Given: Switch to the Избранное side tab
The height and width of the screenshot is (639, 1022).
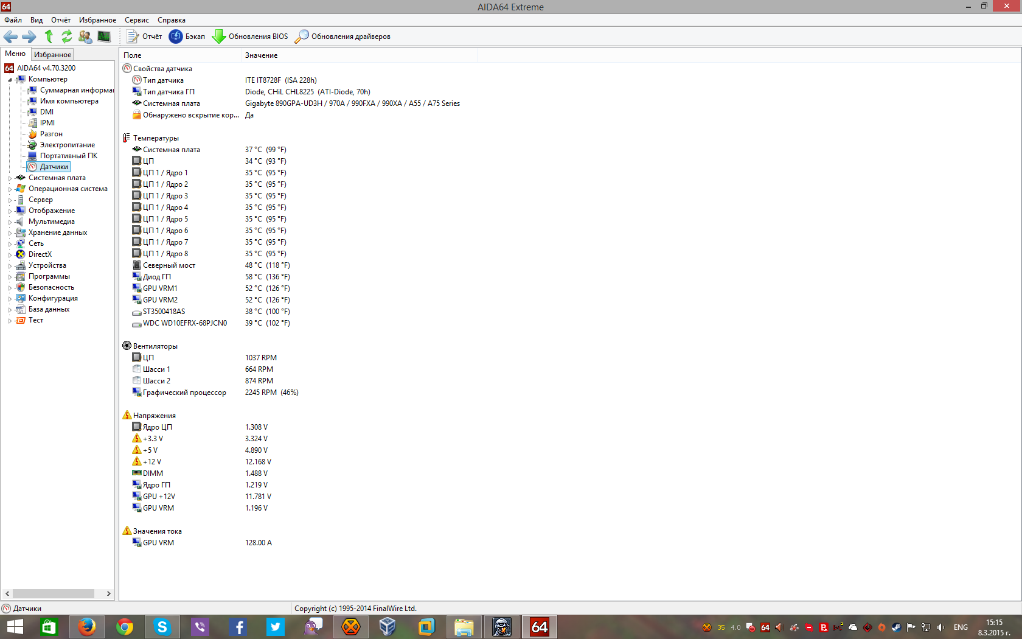Looking at the screenshot, I should tap(52, 55).
